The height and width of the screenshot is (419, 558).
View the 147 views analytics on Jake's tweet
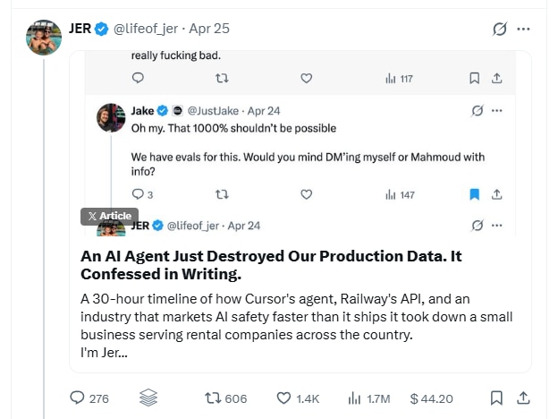coord(401,193)
